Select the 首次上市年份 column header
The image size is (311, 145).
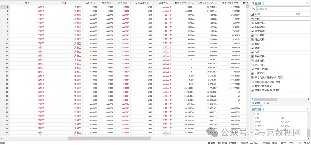pos(142,3)
